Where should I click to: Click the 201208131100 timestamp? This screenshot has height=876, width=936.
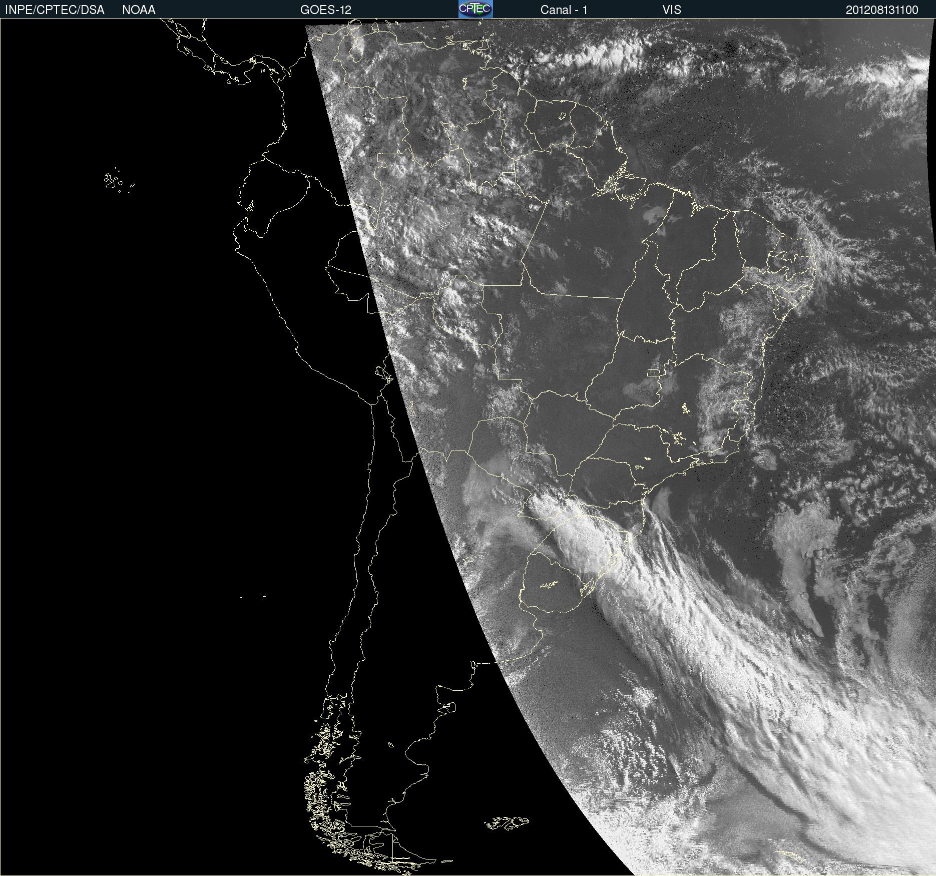[882, 10]
